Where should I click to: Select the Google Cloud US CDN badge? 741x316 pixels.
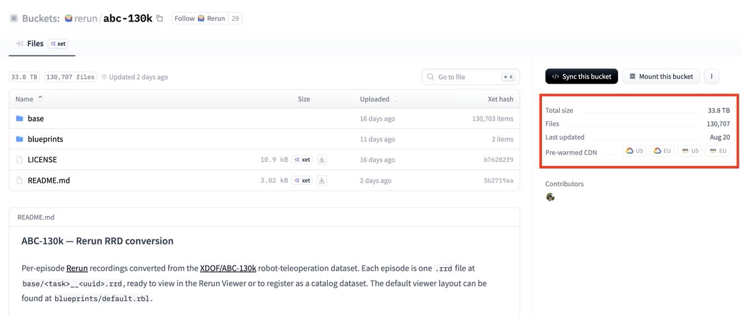(635, 151)
